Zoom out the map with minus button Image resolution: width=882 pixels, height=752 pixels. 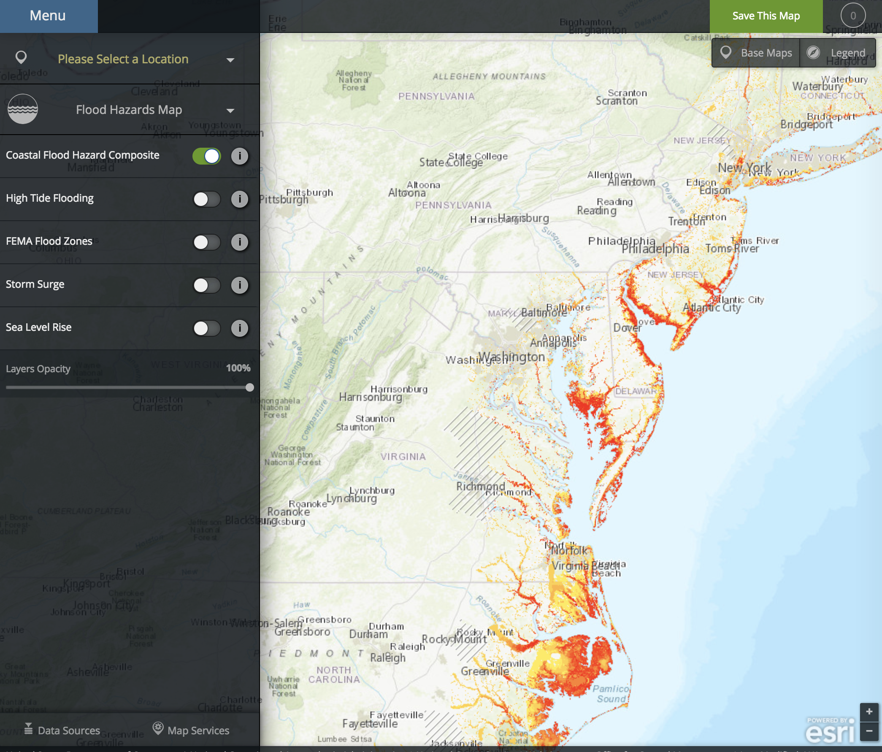point(869,731)
